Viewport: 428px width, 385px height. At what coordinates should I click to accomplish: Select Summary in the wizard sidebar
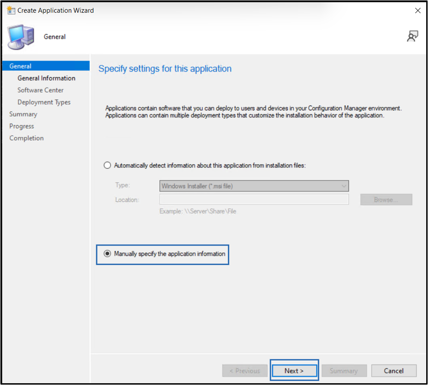(23, 114)
